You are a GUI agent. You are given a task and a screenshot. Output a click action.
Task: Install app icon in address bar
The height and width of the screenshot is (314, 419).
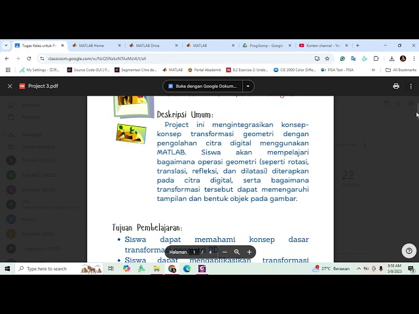[317, 58]
